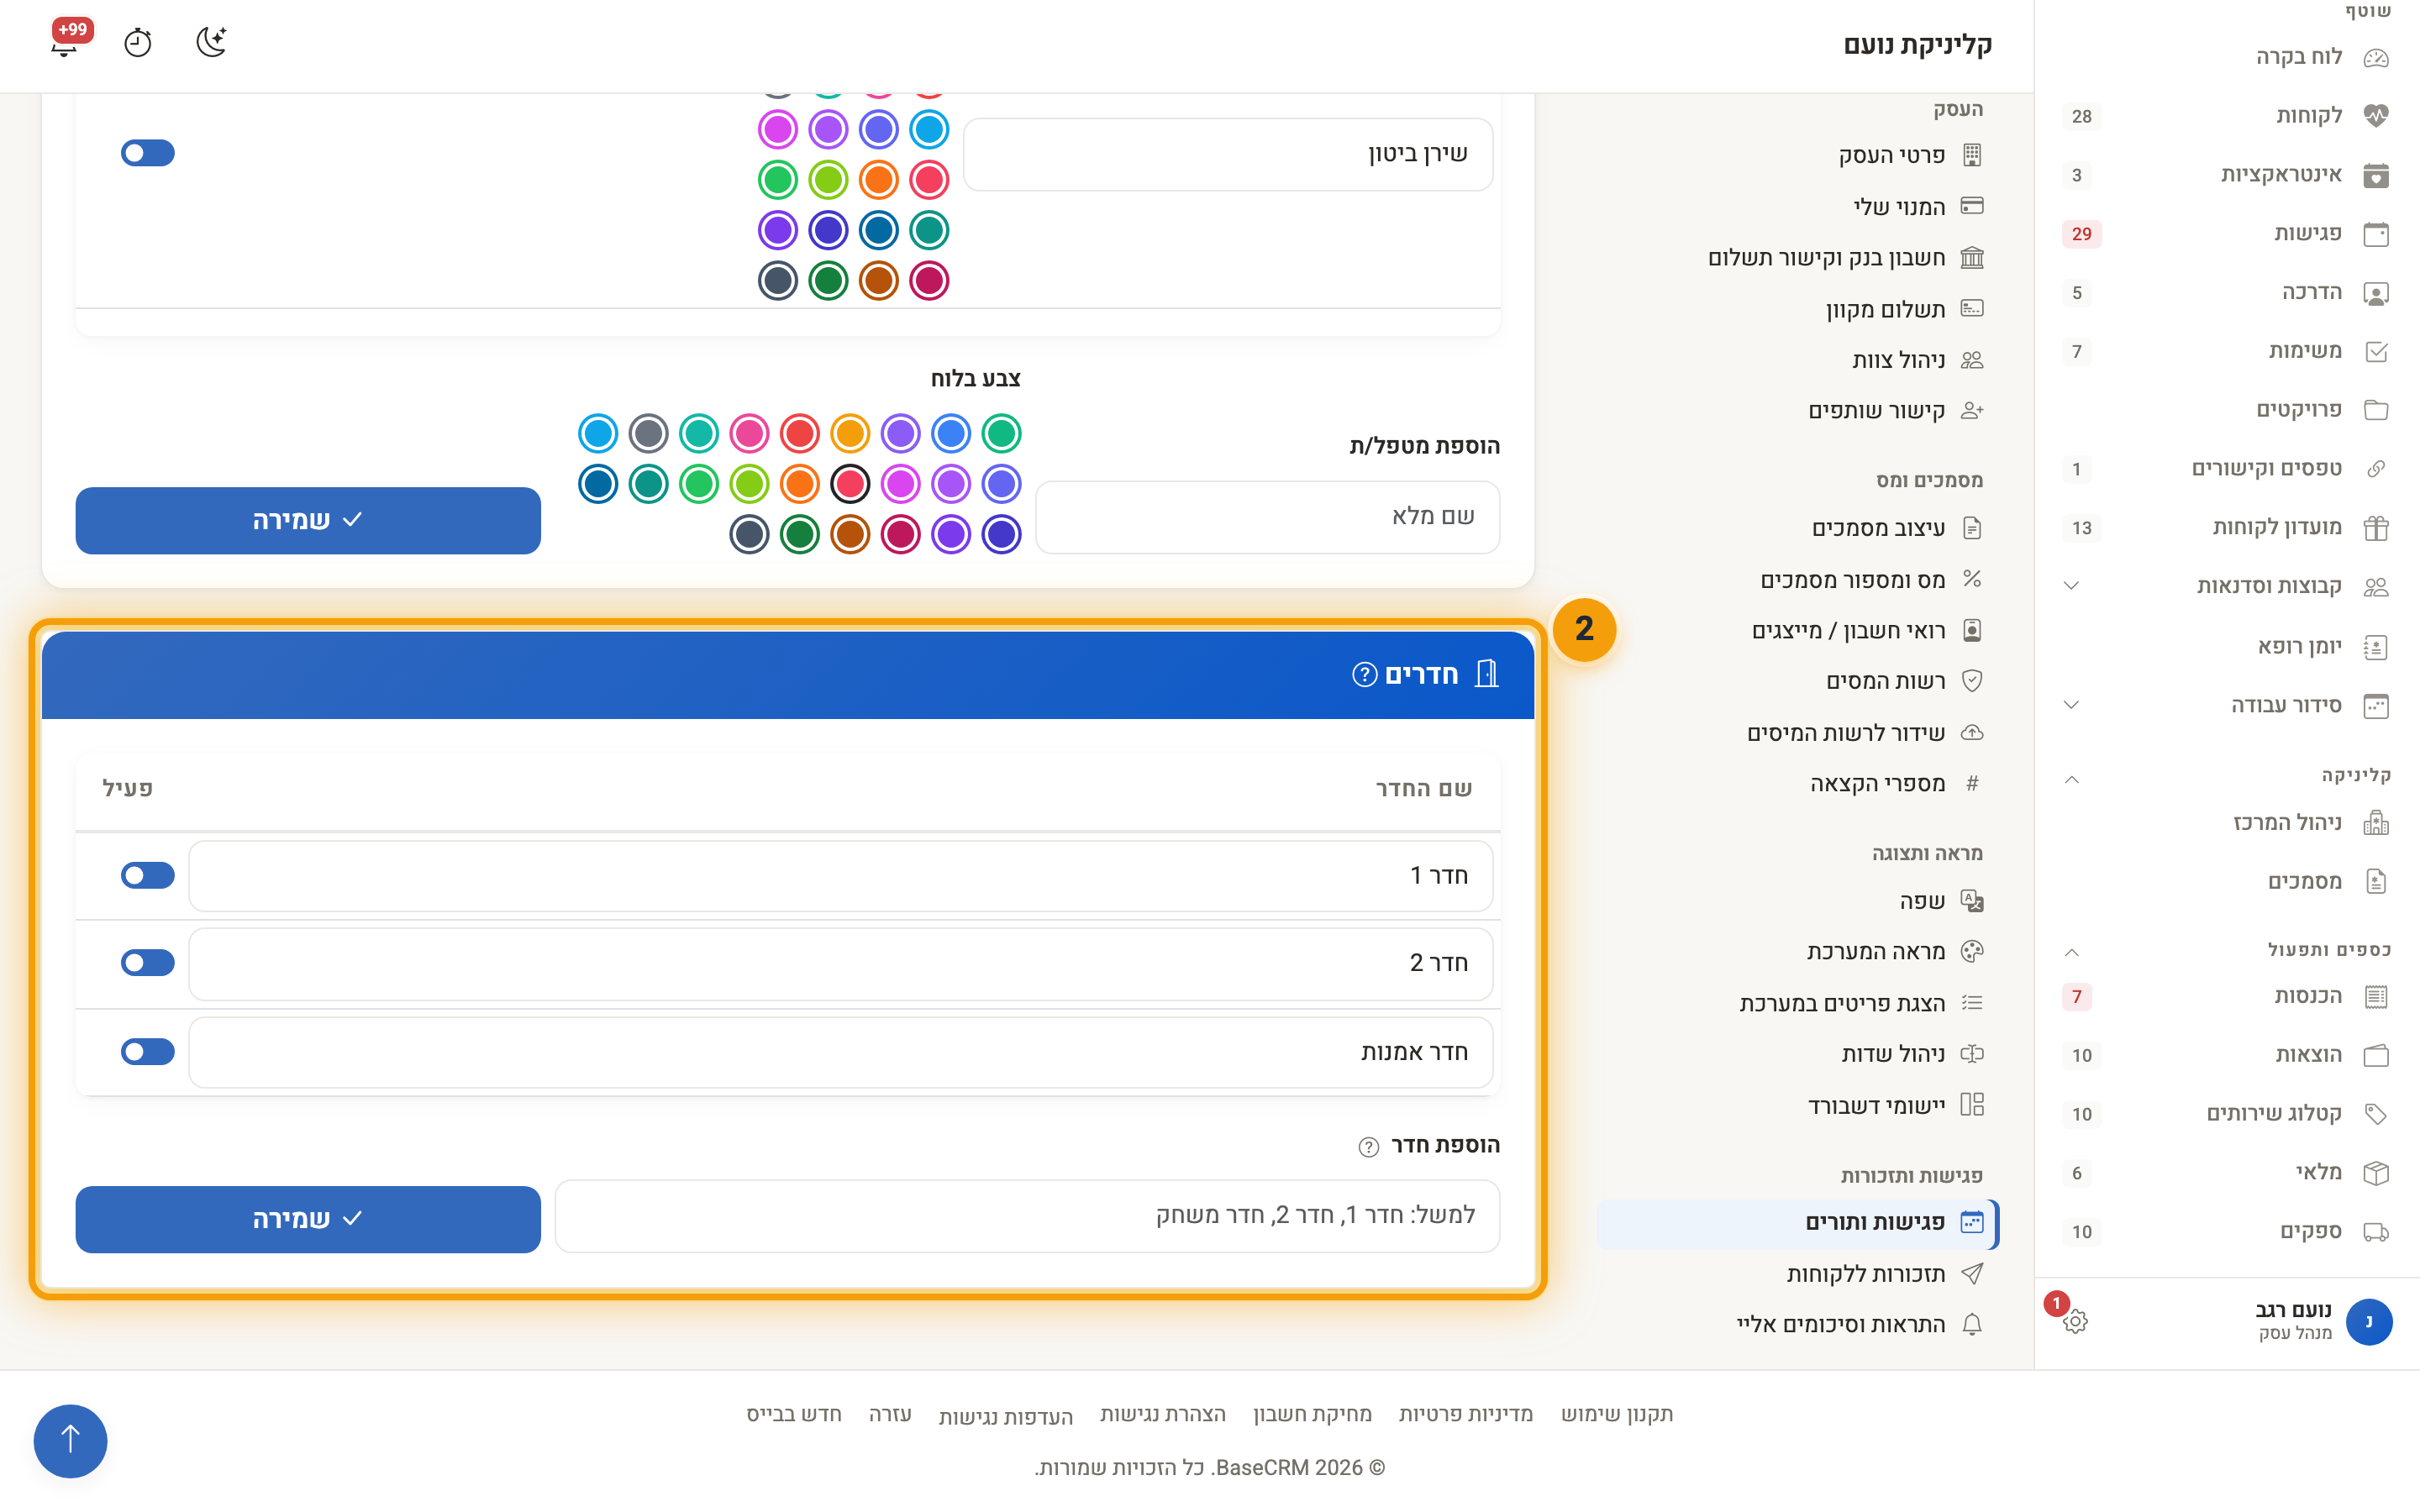Viewport: 2420px width, 1512px height.
Task: Click the הוספת חדר room name input field
Action: coord(1027,1216)
